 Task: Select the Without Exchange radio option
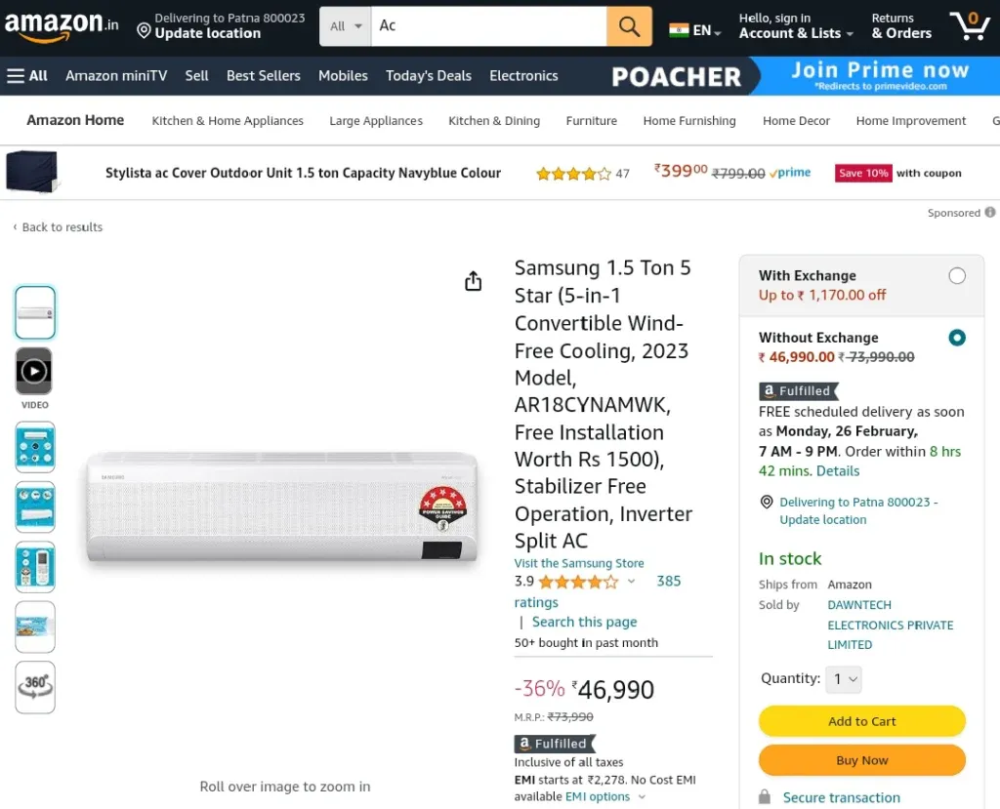(x=957, y=338)
